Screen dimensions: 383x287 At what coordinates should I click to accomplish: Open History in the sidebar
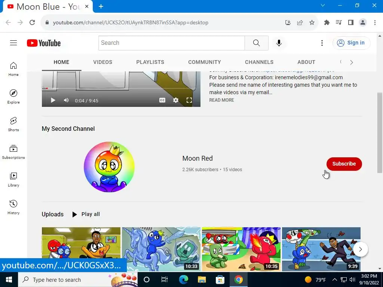pos(13,207)
